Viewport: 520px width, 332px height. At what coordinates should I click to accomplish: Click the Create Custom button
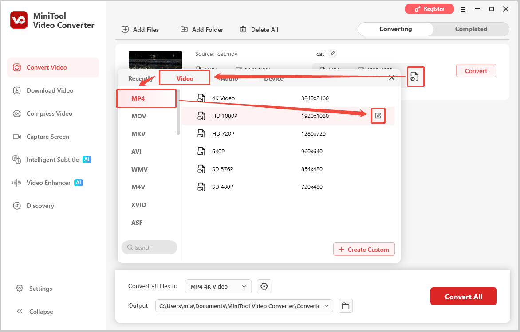[x=364, y=250]
